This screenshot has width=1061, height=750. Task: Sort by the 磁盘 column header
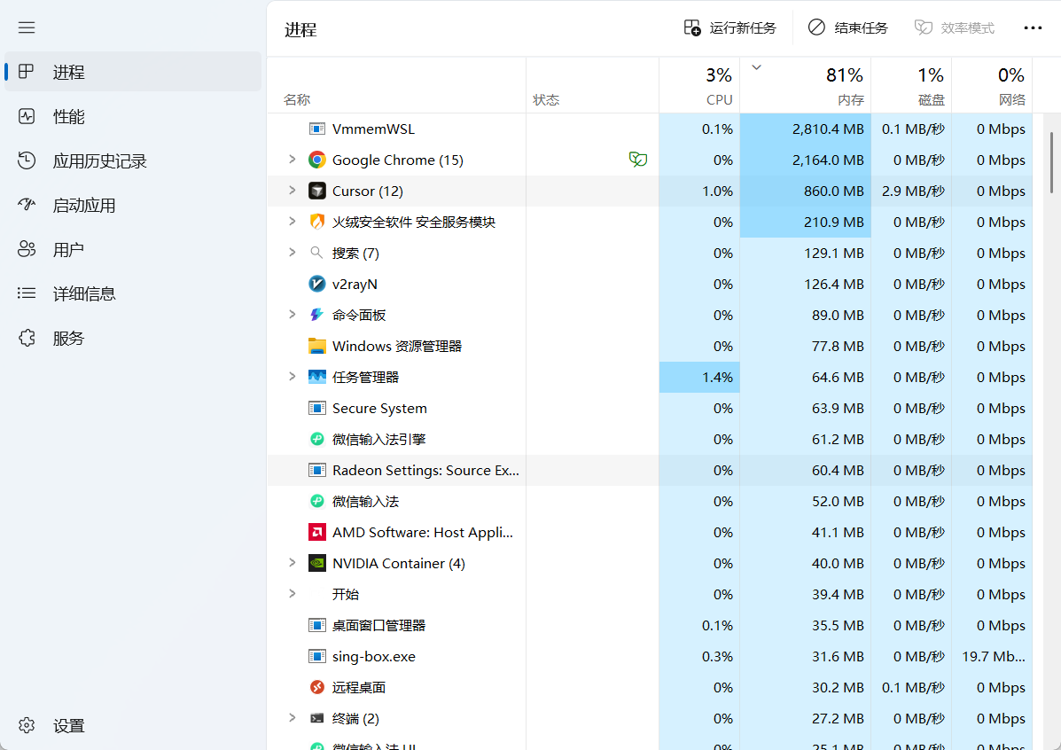pyautogui.click(x=911, y=85)
